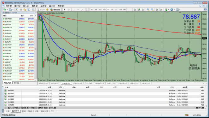
Task: Open the indicators list dropdown arrow
Action: pos(168,9)
